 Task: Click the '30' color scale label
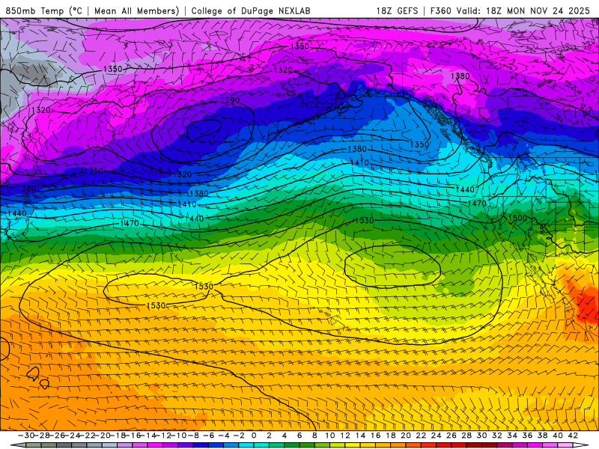[481, 436]
